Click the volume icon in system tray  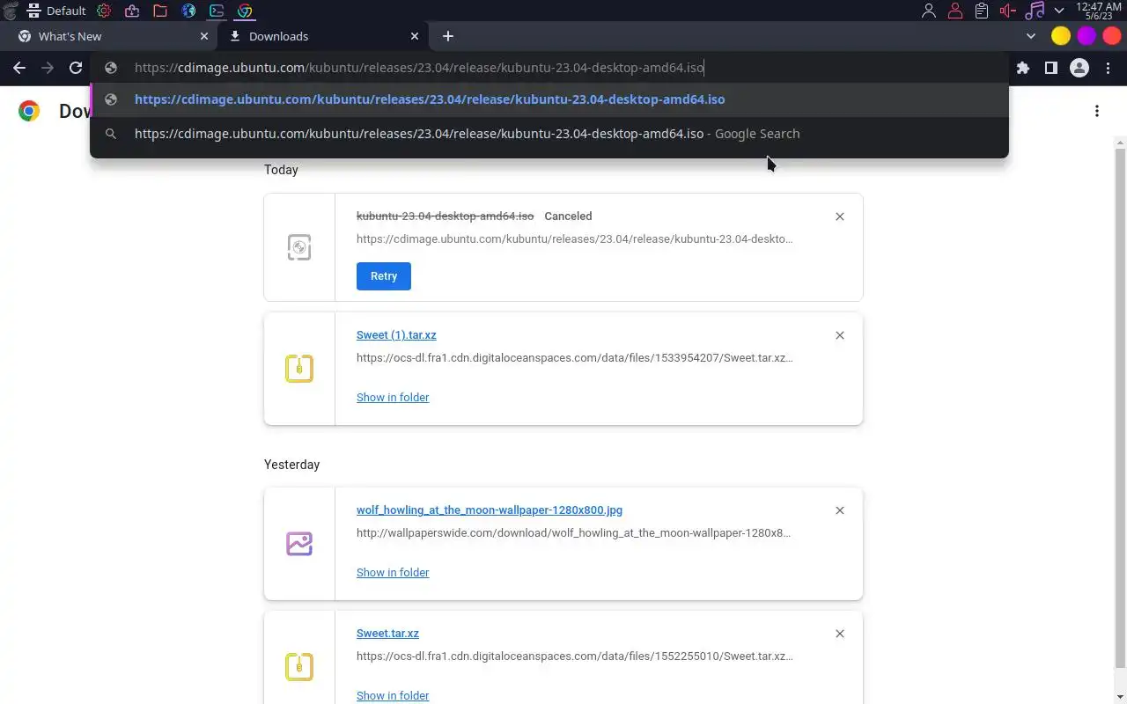tap(1008, 11)
